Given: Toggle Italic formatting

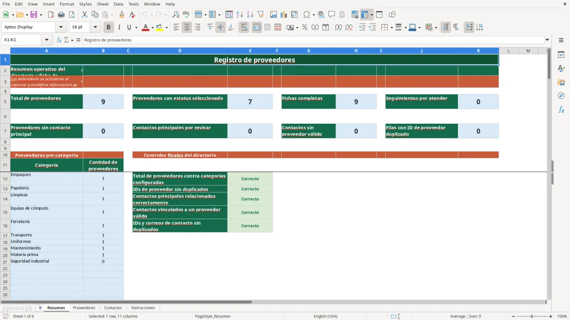Looking at the screenshot, I should coord(119,27).
